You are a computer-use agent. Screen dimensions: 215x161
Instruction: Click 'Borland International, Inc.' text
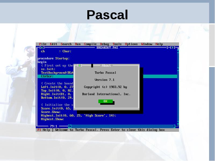[106, 94]
